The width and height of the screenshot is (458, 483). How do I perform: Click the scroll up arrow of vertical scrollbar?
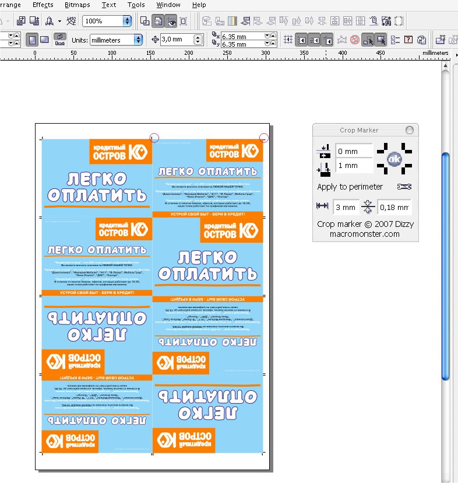coord(445,65)
